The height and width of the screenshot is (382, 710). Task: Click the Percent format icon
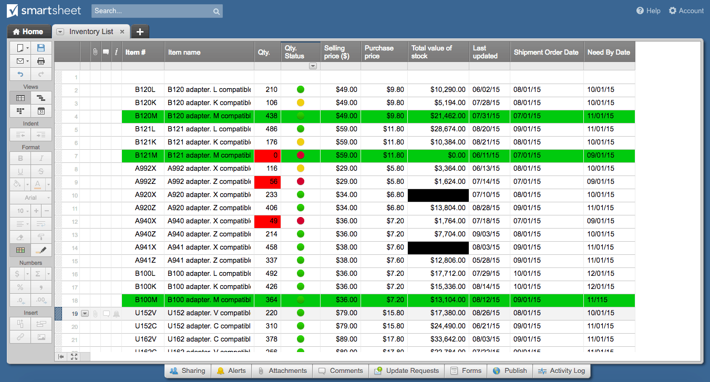(x=20, y=287)
